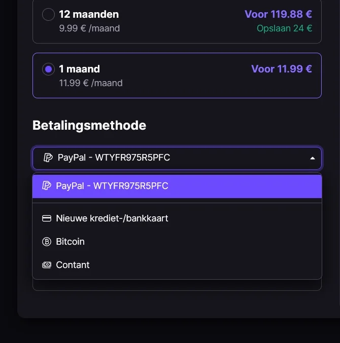Viewport: 340px width, 343px height.
Task: Click the 12 maanden plan title
Action: pos(89,14)
